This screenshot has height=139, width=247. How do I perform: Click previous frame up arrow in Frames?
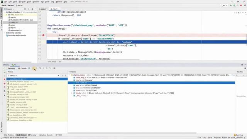pos(63,76)
